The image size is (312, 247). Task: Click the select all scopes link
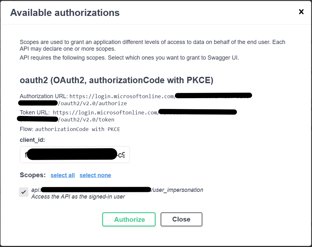(63, 175)
